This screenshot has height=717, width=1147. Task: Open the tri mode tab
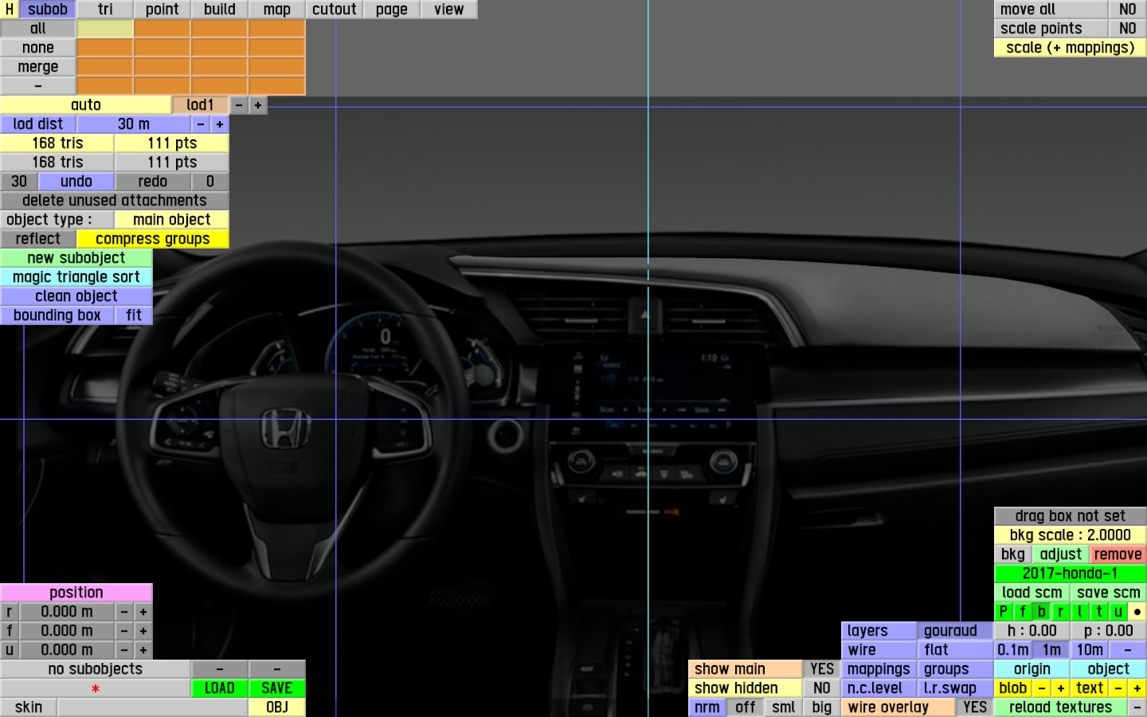click(105, 10)
